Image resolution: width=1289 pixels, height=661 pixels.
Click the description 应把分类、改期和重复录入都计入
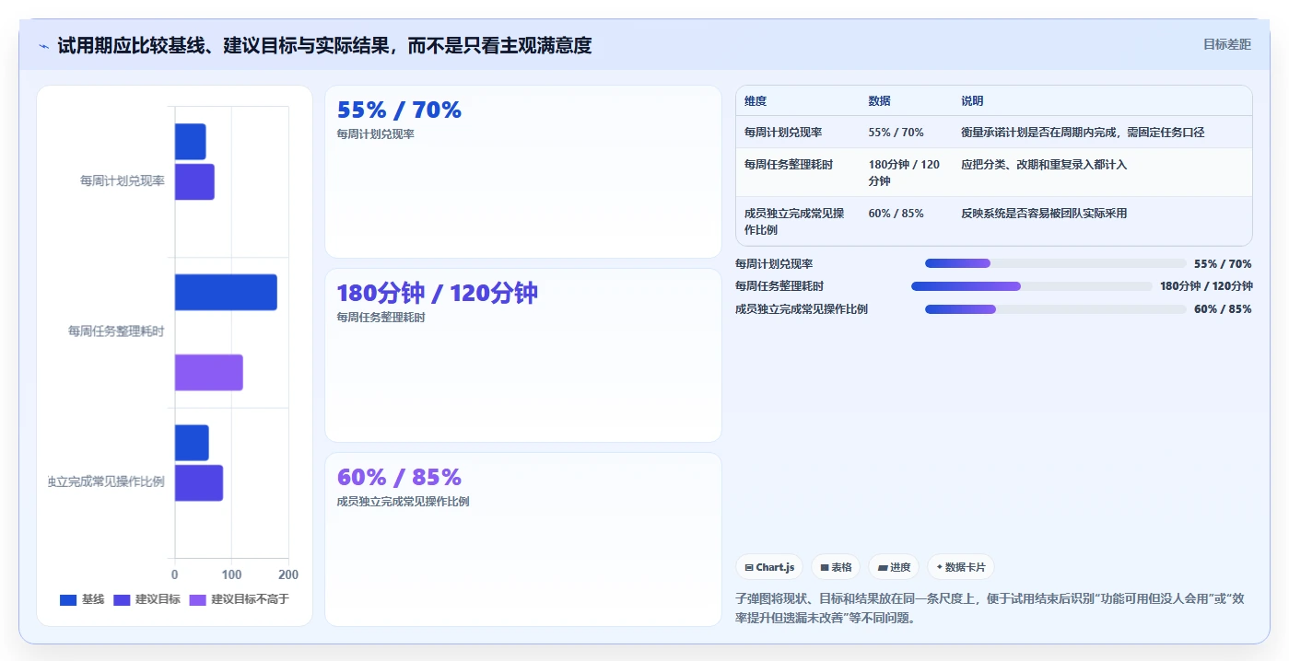click(x=1044, y=165)
